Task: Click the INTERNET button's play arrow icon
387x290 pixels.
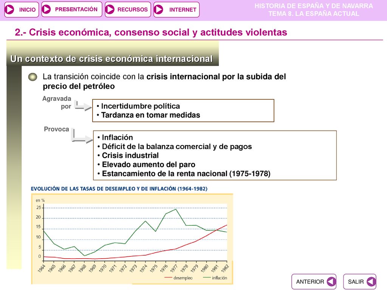Action: tap(158, 9)
